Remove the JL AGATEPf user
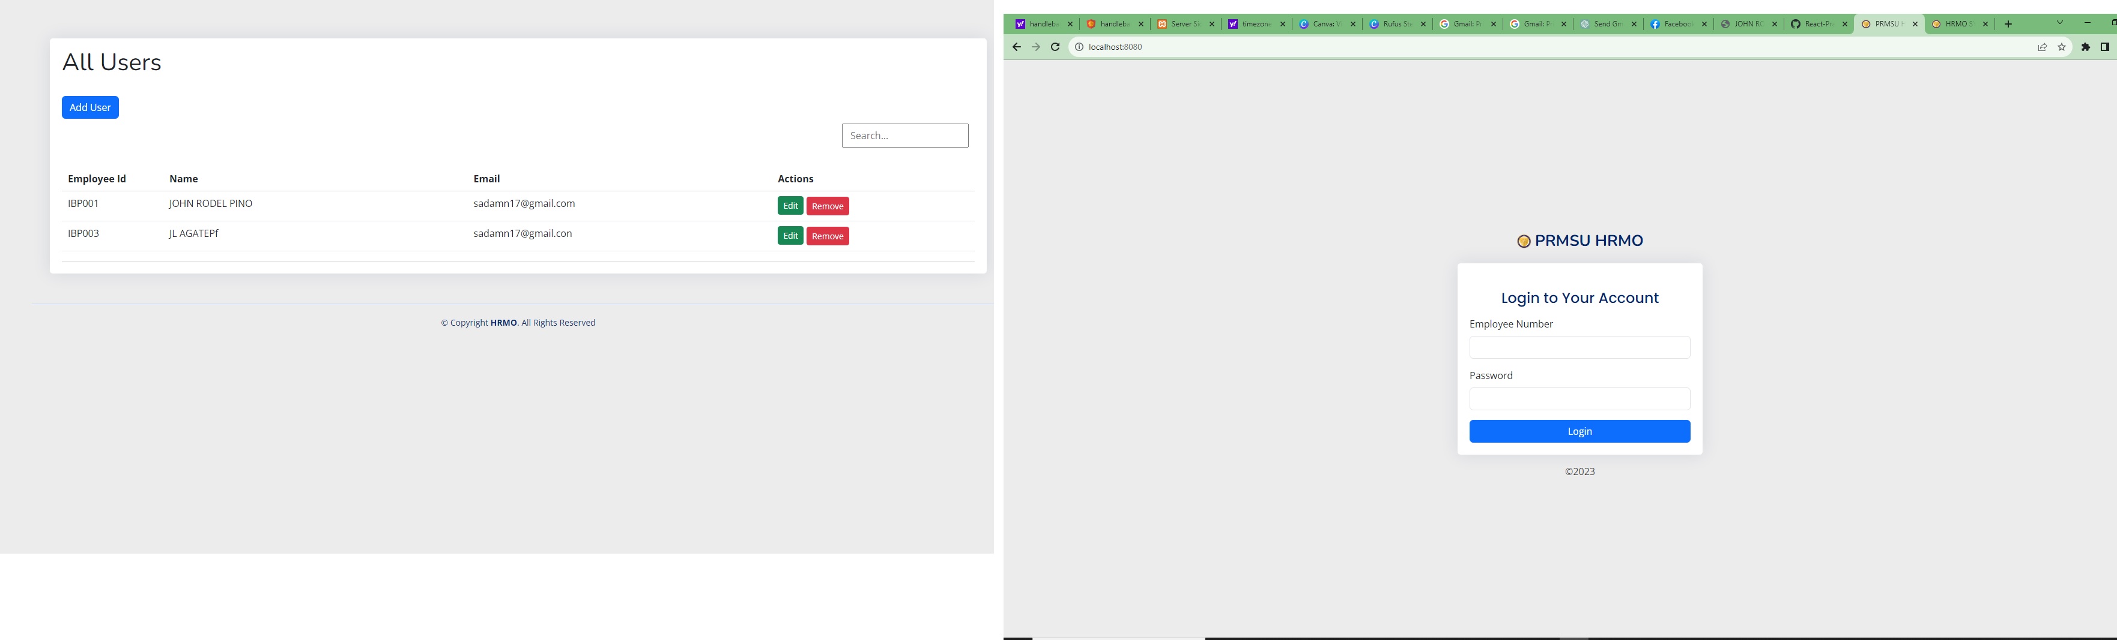The height and width of the screenshot is (640, 2117). coord(827,236)
